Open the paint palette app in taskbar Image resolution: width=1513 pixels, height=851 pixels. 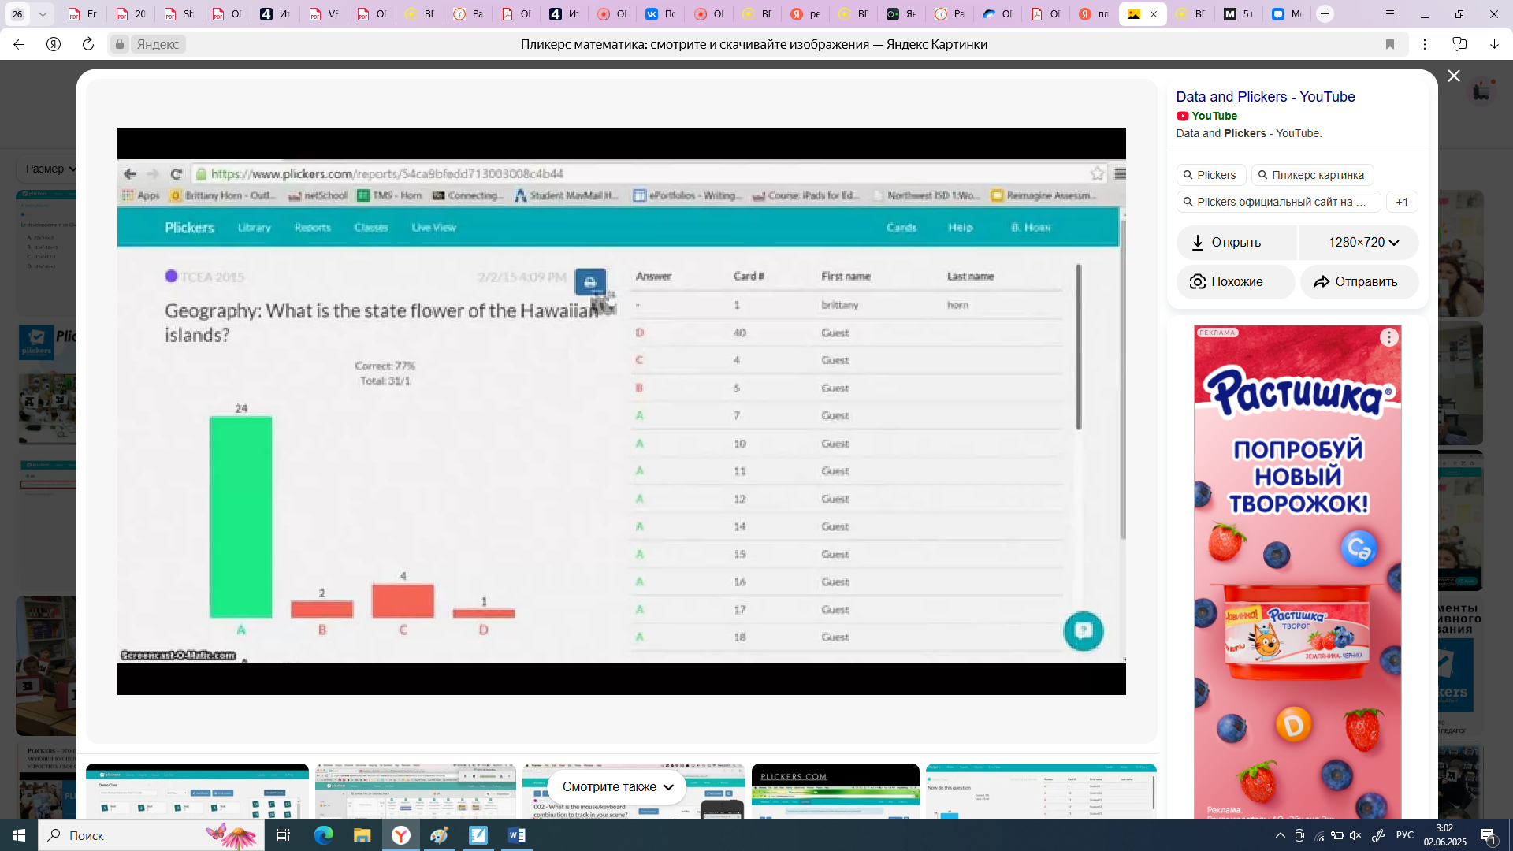pos(439,835)
